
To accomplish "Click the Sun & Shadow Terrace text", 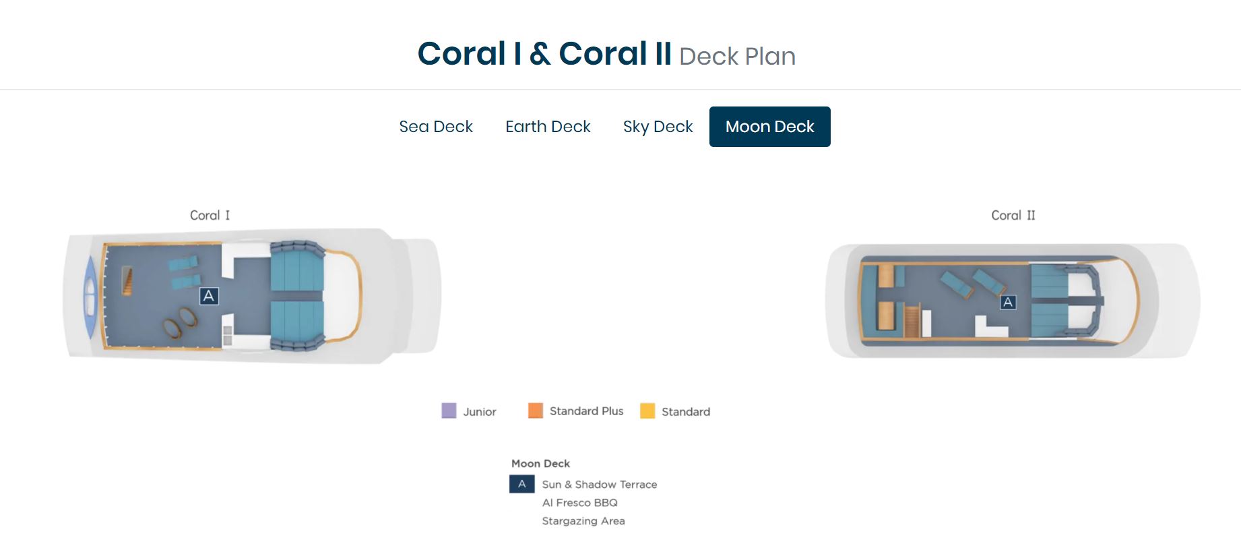I will point(600,485).
